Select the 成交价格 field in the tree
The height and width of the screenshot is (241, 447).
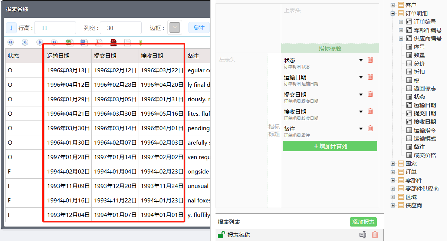[x=425, y=155]
